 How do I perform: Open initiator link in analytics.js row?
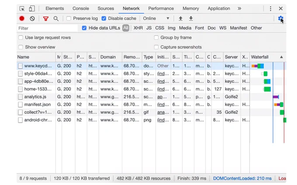161,97
